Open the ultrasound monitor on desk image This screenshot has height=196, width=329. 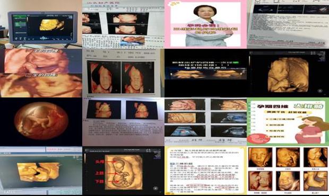(x=41, y=24)
